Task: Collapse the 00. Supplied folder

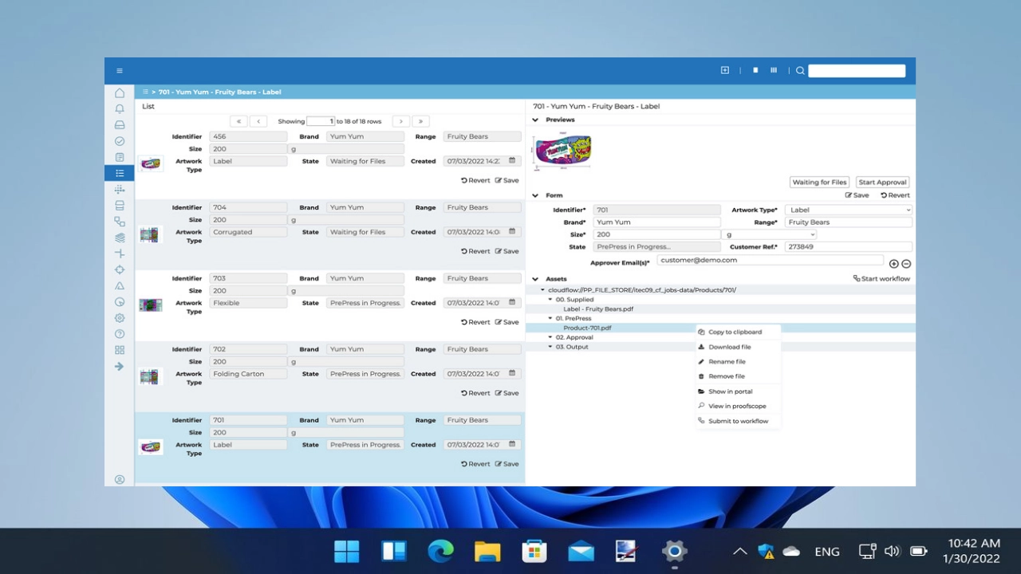Action: pyautogui.click(x=550, y=300)
